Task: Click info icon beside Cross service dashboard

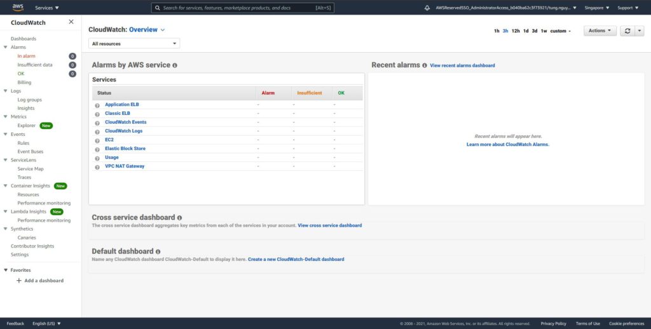Action: point(179,218)
